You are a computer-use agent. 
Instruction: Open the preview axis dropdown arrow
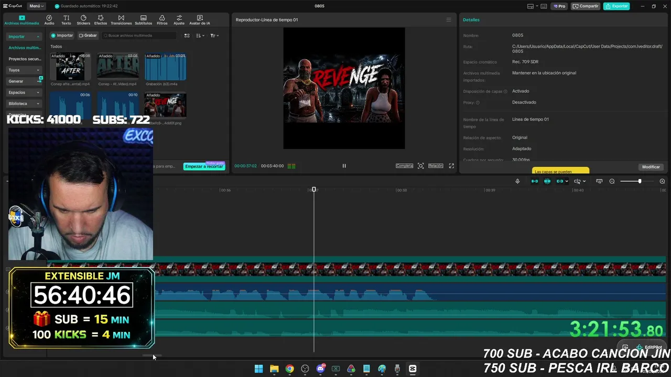(x=584, y=181)
